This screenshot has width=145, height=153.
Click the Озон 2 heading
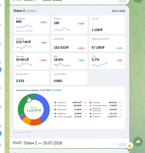tap(19, 11)
